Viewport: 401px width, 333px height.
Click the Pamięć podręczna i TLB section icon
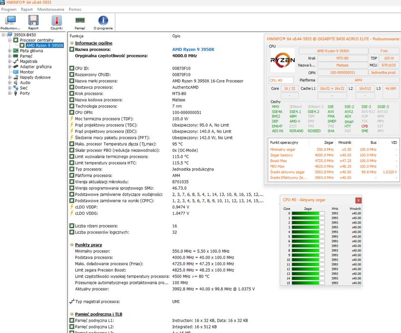click(x=72, y=314)
